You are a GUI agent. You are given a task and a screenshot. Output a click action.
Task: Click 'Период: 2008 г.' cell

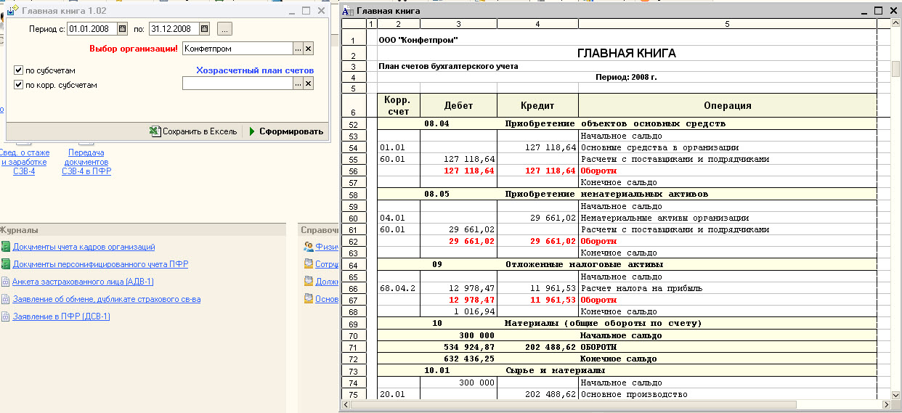coord(625,77)
